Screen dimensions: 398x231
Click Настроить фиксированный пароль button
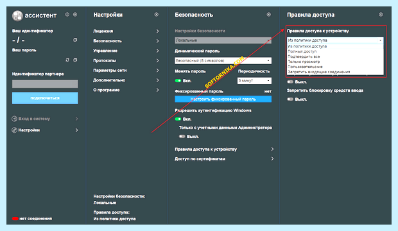223,99
